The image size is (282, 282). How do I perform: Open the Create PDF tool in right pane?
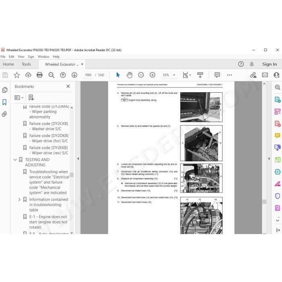click(x=277, y=124)
